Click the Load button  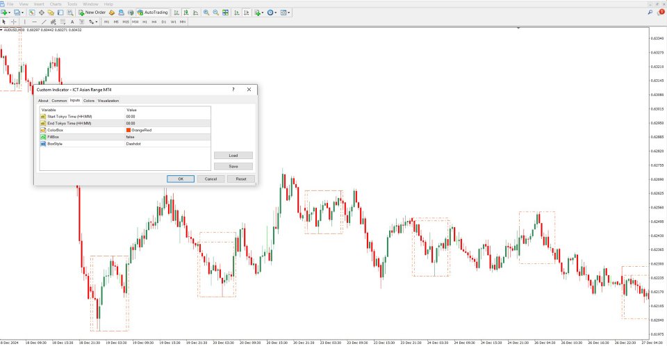pyautogui.click(x=233, y=156)
